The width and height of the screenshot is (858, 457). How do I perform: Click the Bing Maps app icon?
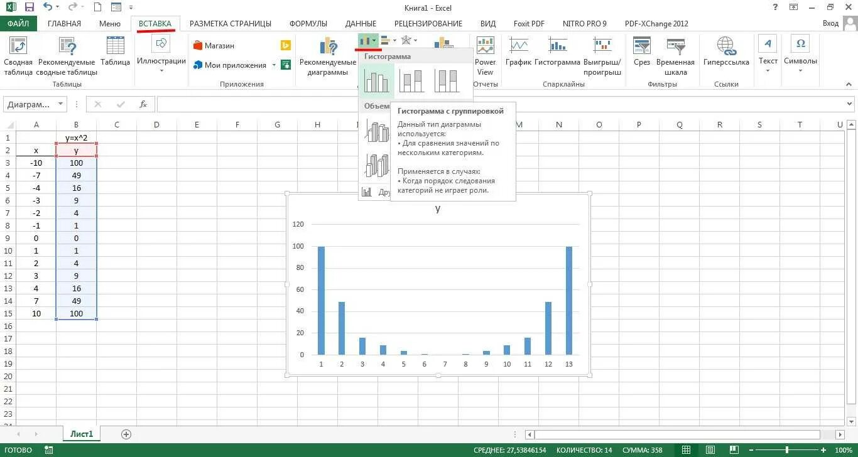coord(285,46)
